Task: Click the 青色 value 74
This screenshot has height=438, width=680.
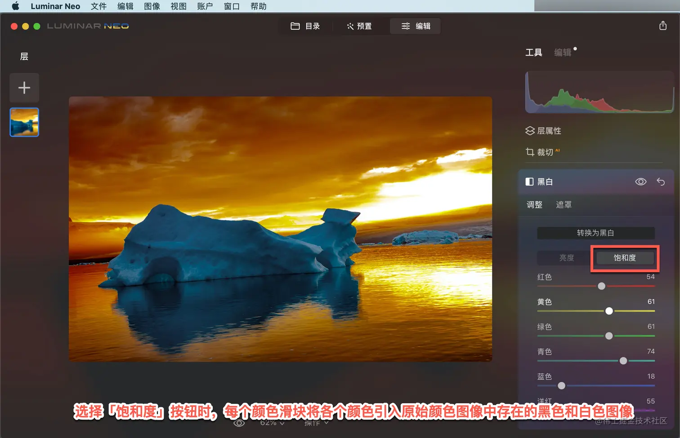Action: [651, 351]
